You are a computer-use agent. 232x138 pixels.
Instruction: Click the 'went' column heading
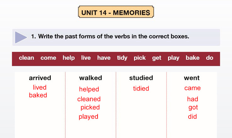[x=192, y=78]
